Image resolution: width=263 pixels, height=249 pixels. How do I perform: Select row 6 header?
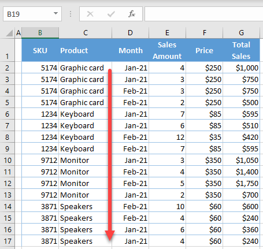point(8,114)
